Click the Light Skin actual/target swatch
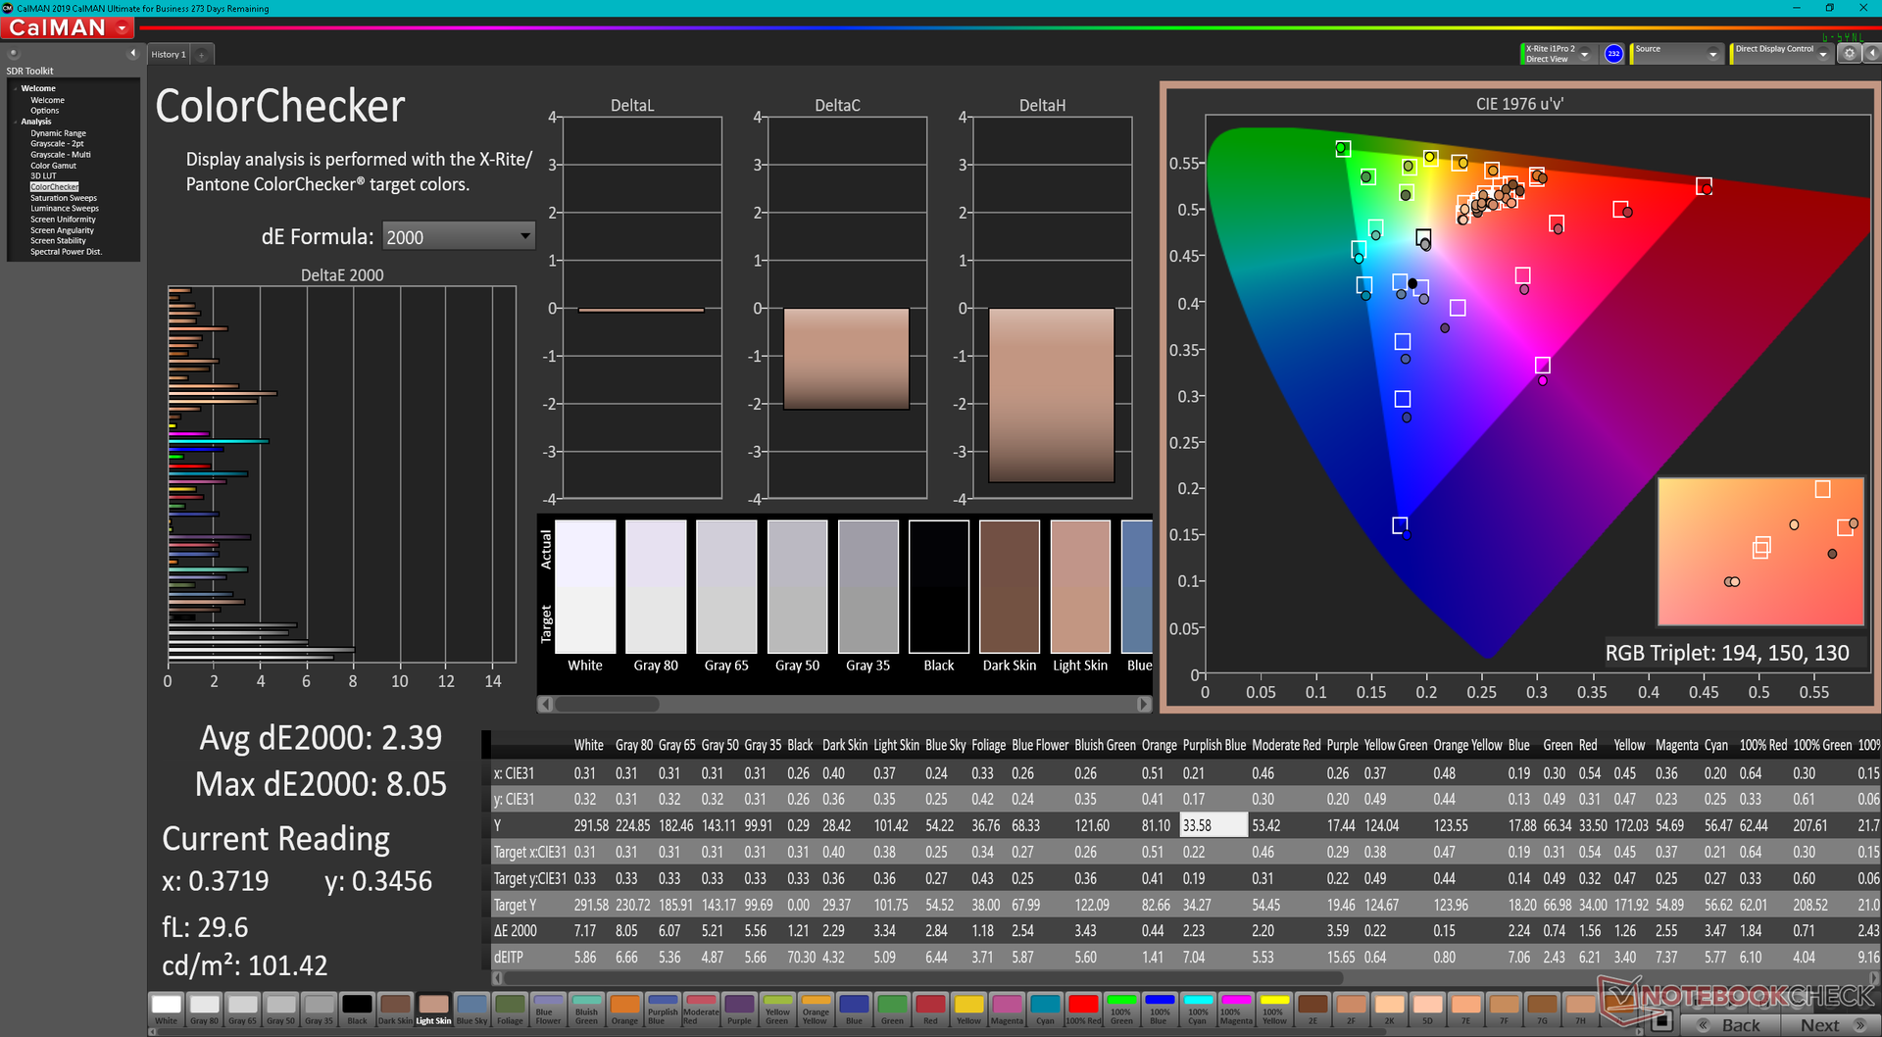 click(1080, 586)
